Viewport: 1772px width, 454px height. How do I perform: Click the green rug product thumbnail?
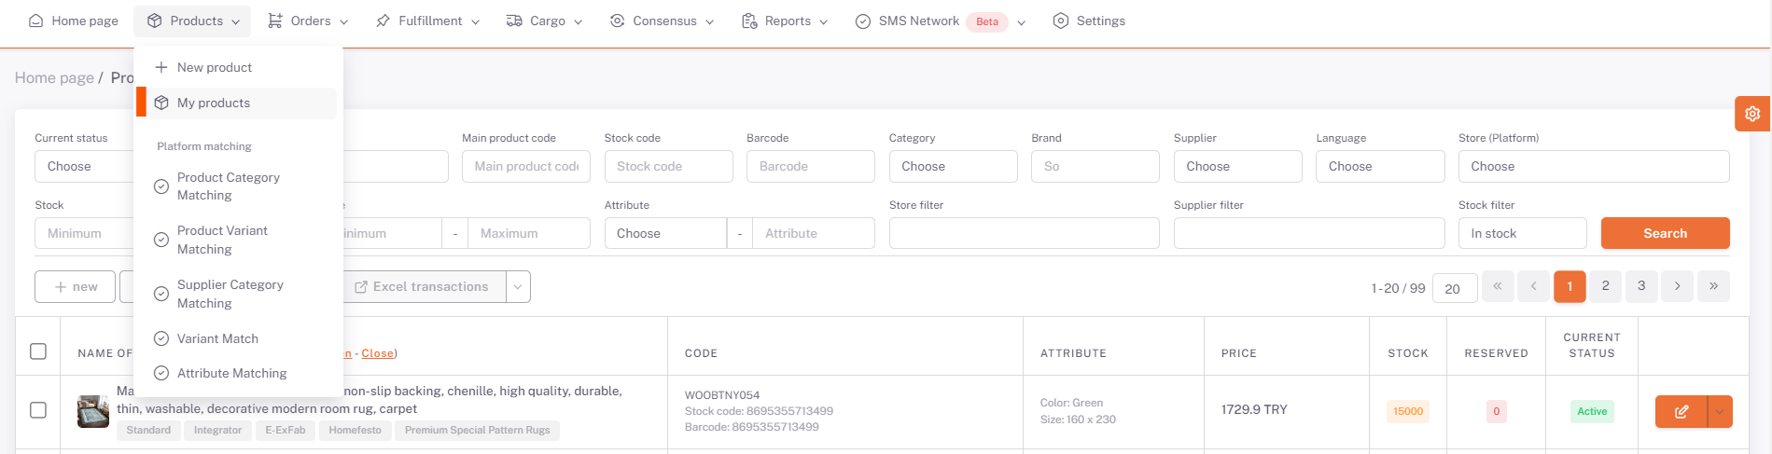point(92,411)
